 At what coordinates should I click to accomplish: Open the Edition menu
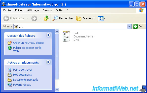pyautogui.click(x=19, y=10)
